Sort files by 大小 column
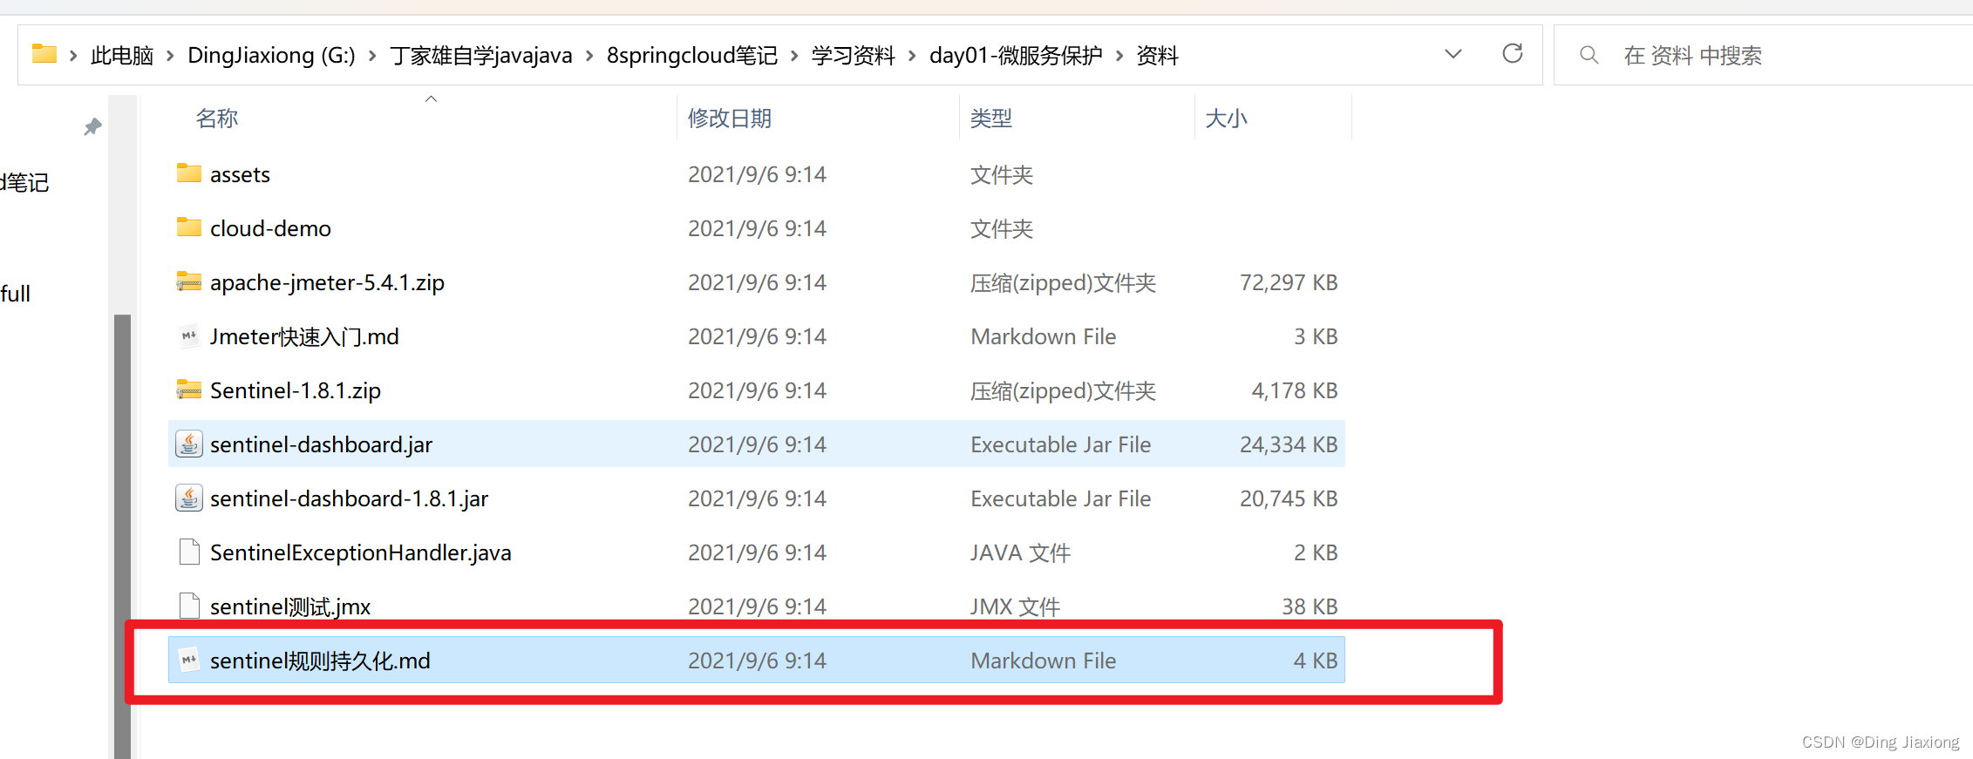 pyautogui.click(x=1226, y=118)
